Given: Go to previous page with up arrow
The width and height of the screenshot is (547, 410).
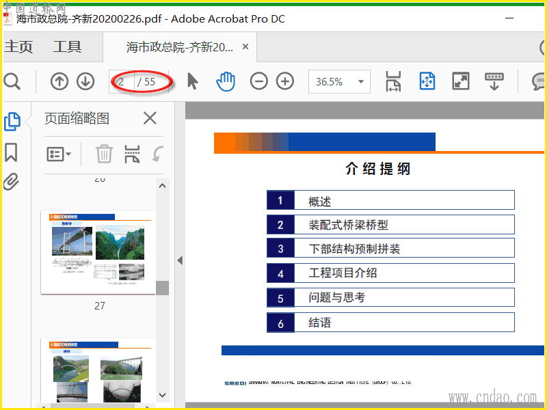Looking at the screenshot, I should coord(59,81).
